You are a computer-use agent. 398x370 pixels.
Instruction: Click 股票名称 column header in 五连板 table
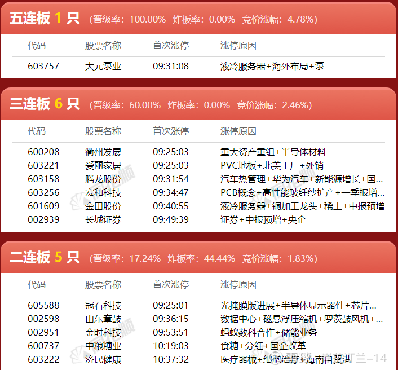tap(103, 46)
